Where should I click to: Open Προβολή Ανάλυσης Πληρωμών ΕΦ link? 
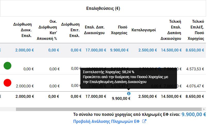(106, 122)
